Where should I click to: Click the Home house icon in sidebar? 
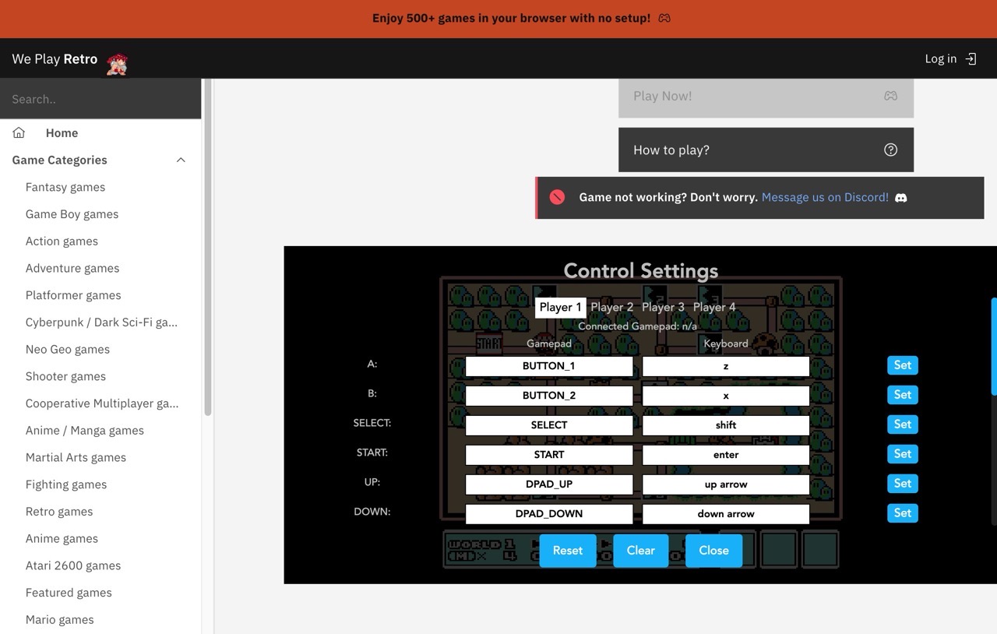19,132
